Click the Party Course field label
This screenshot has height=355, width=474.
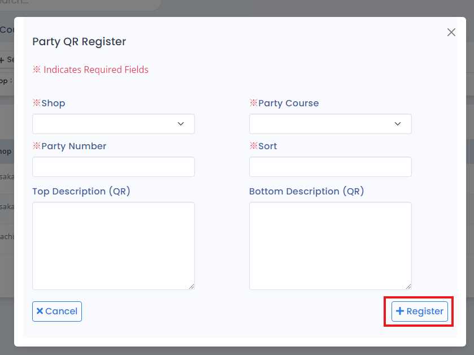click(288, 103)
